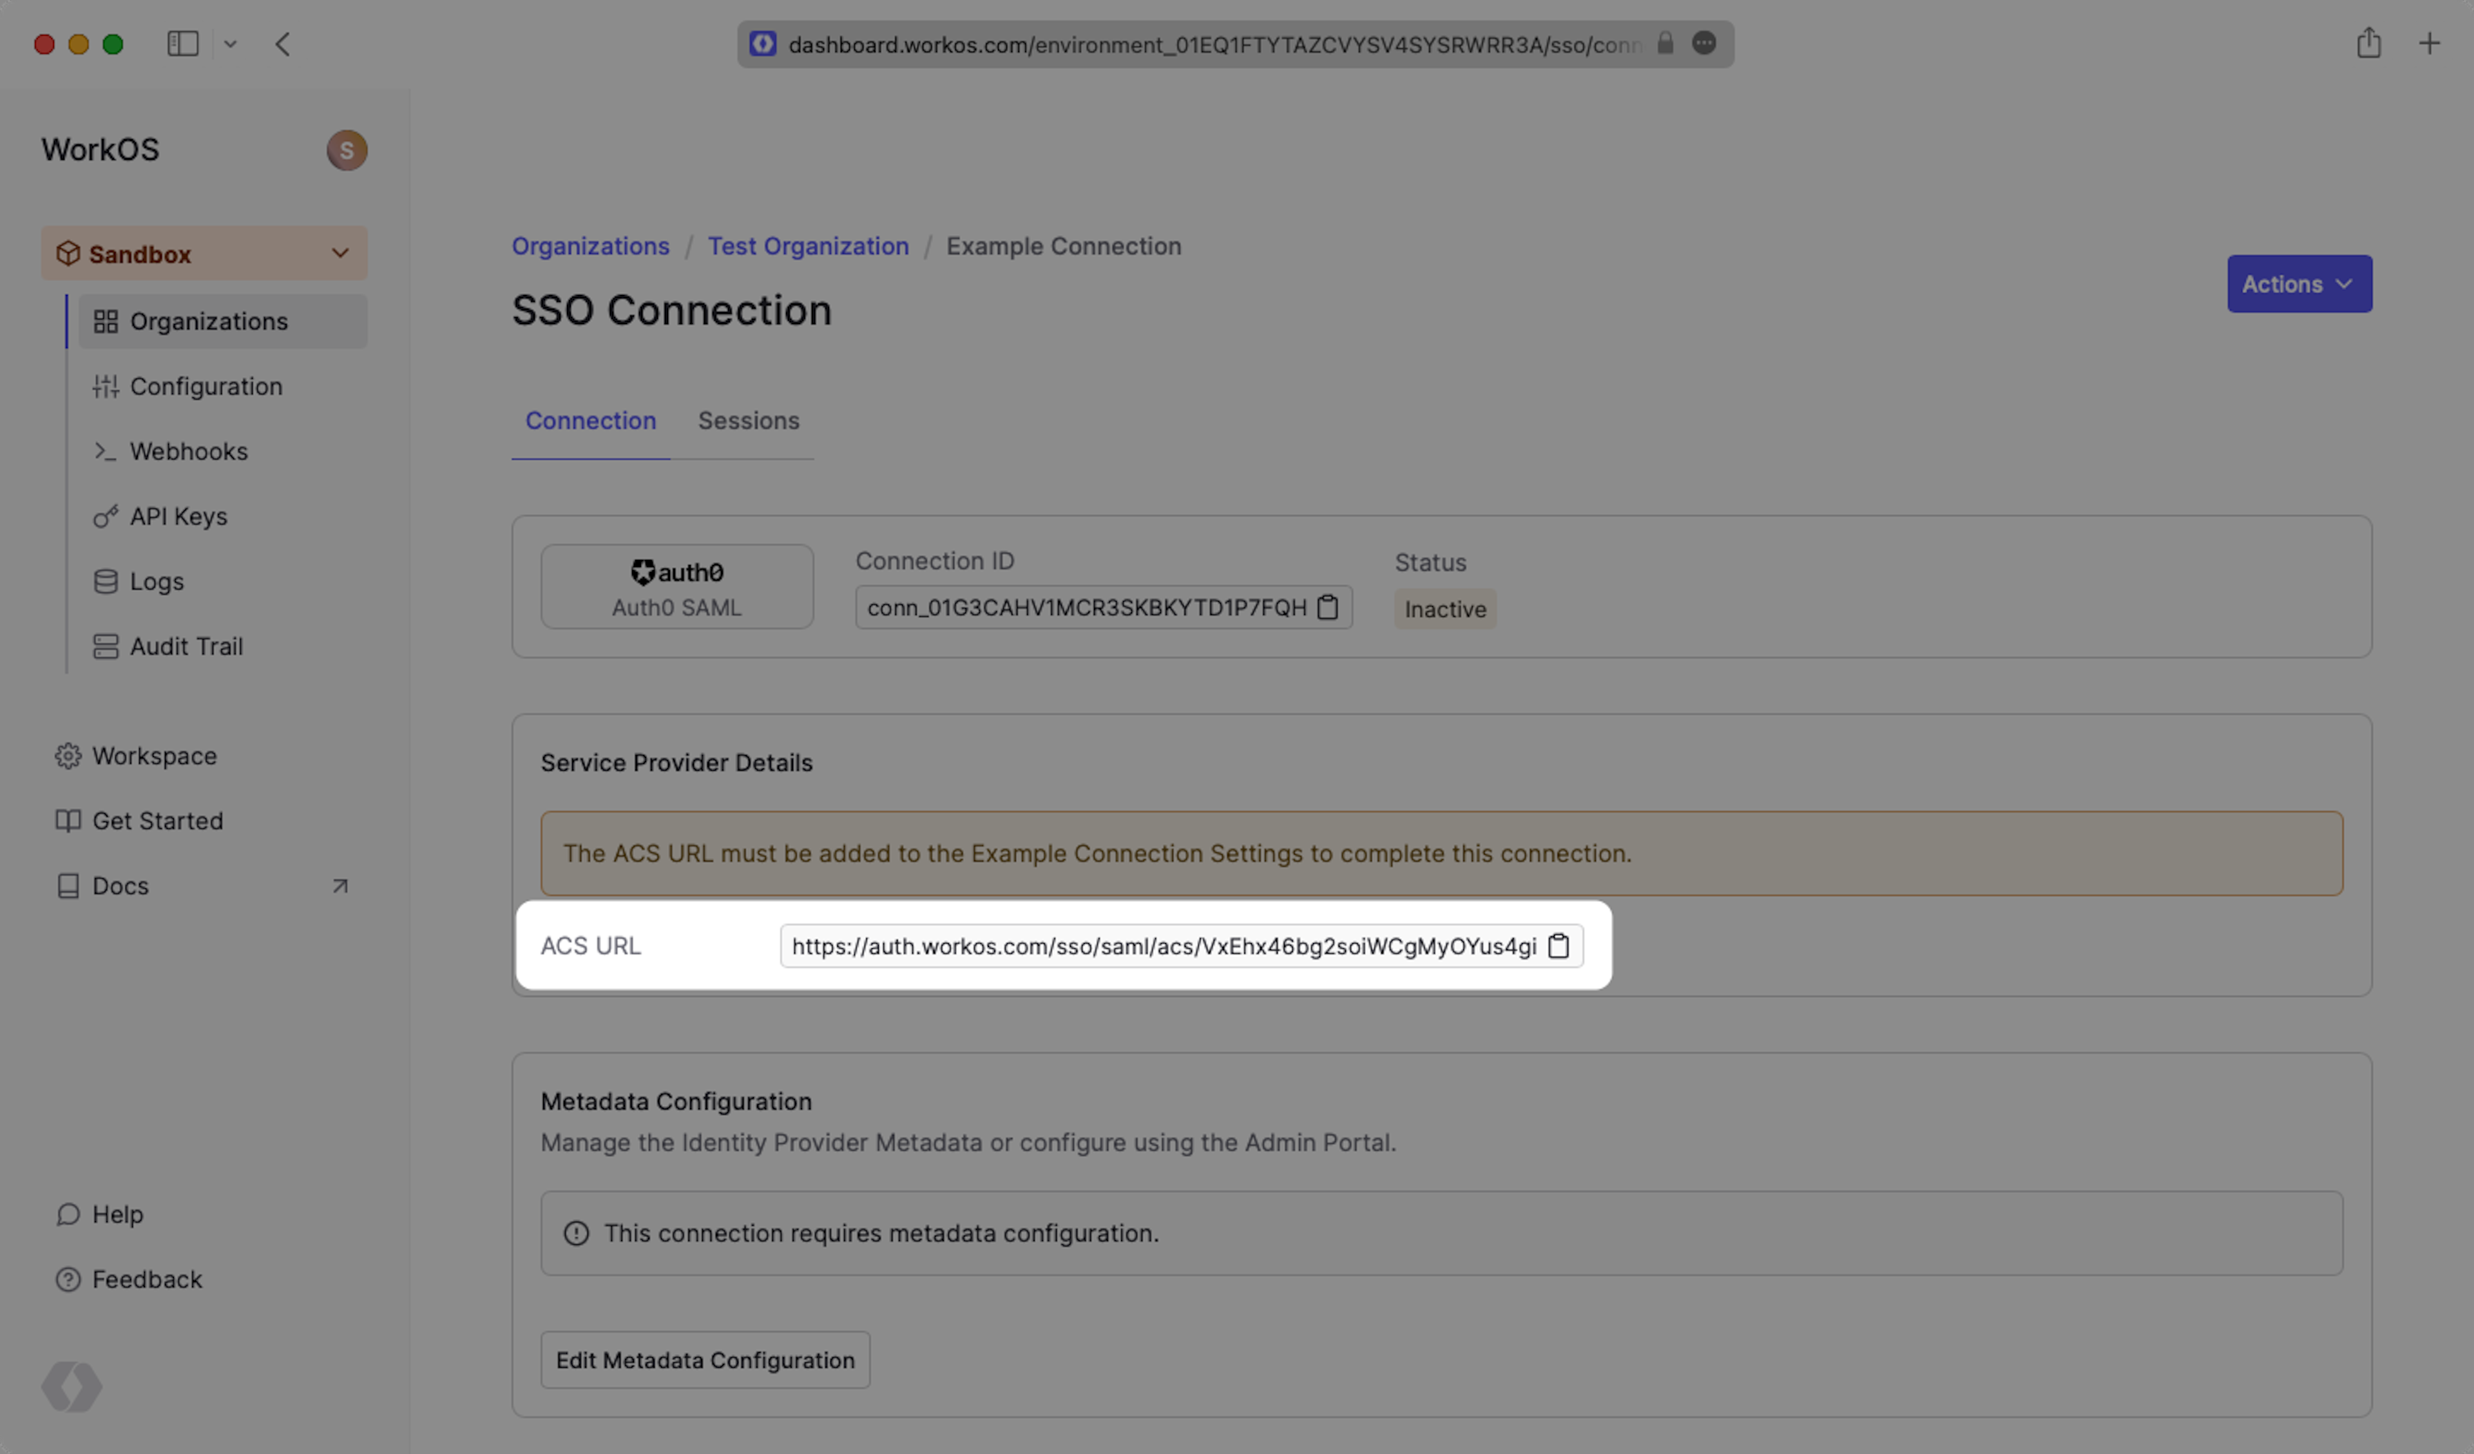Screen dimensions: 2474x1454
Task: Copy the ACS URL with clipboard icon
Action: coord(1558,946)
